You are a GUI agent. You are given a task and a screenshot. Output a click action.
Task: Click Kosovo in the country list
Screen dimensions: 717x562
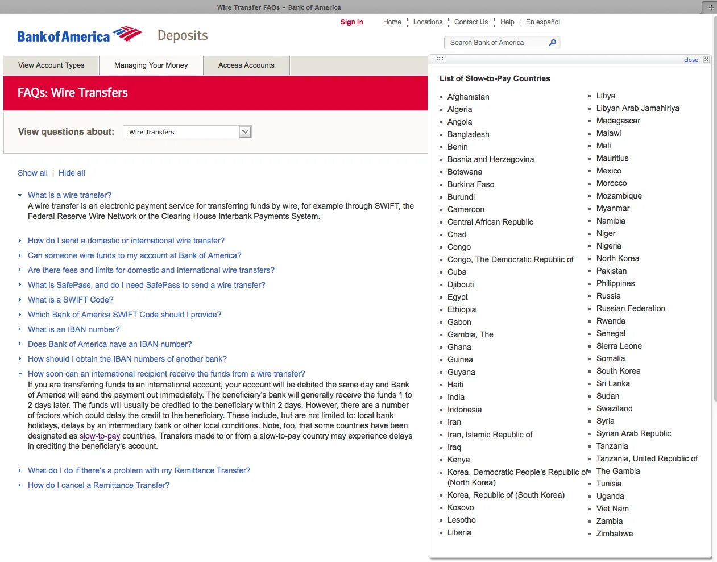(x=461, y=507)
